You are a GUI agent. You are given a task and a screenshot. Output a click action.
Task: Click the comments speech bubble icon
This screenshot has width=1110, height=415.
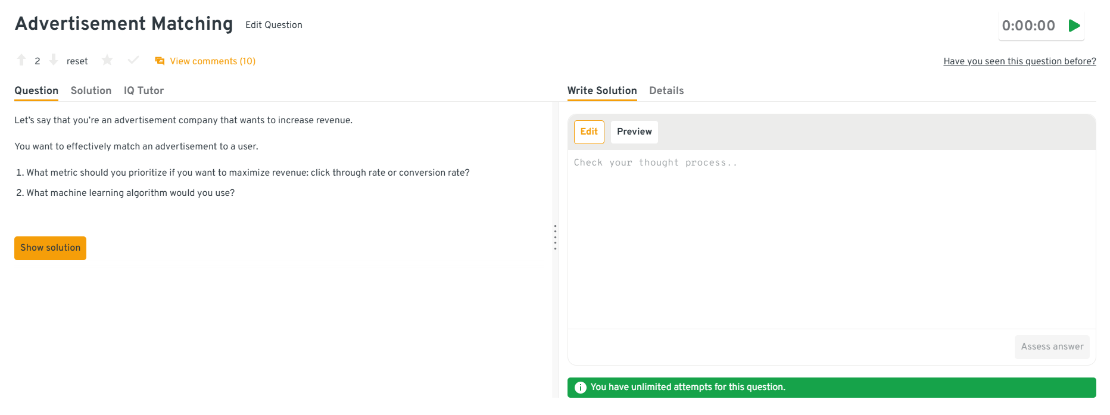tap(160, 61)
